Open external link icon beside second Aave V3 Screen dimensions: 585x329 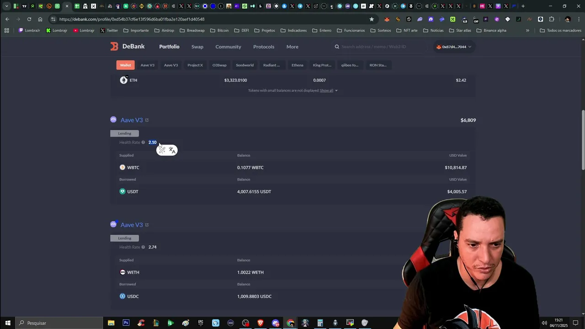147,225
